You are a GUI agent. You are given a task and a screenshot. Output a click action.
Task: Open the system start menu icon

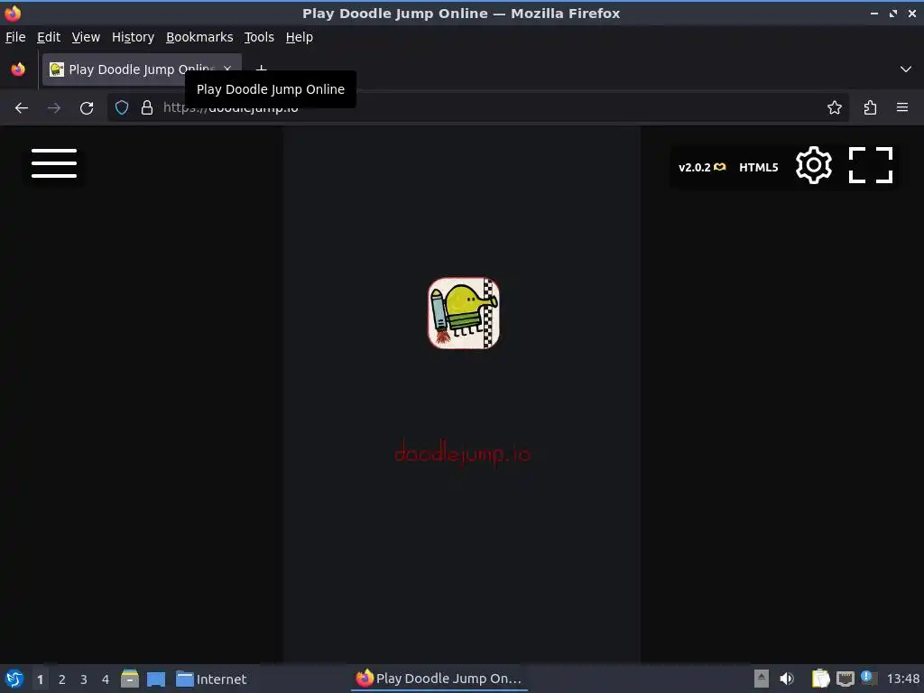[14, 679]
